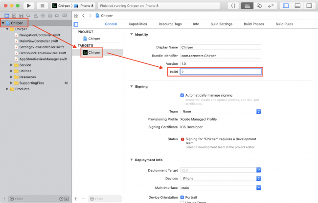Stop the running Chirper scheme
The width and height of the screenshot is (318, 203).
point(42,6)
